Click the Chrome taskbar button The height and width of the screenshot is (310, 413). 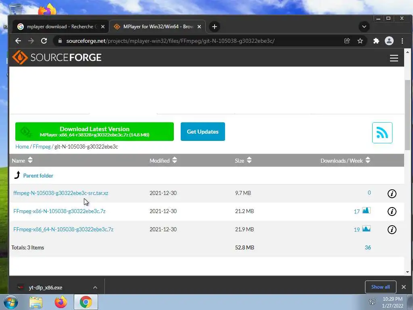click(86, 302)
